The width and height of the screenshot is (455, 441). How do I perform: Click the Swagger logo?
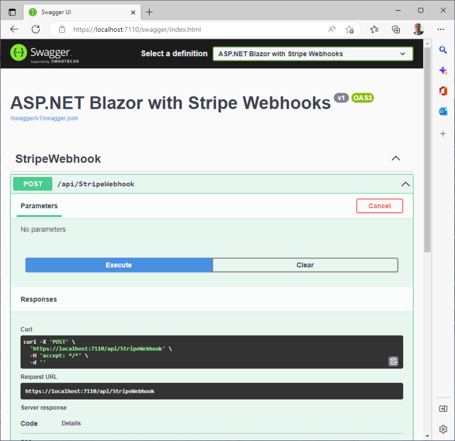click(44, 53)
